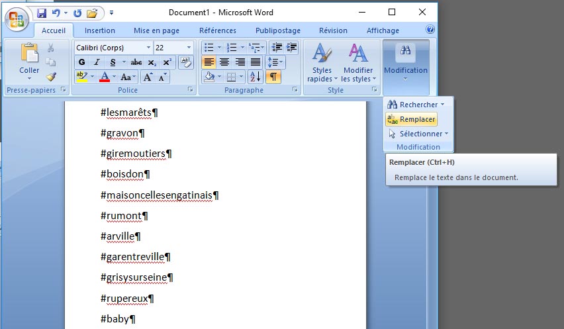Screen dimensions: 564x329
Task: Apply red font color
Action: [x=105, y=77]
